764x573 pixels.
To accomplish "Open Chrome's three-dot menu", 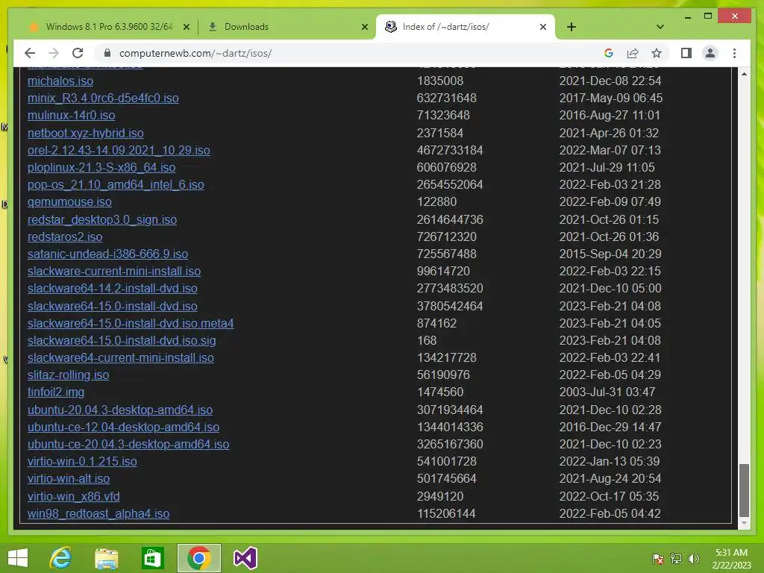I will pyautogui.click(x=734, y=53).
